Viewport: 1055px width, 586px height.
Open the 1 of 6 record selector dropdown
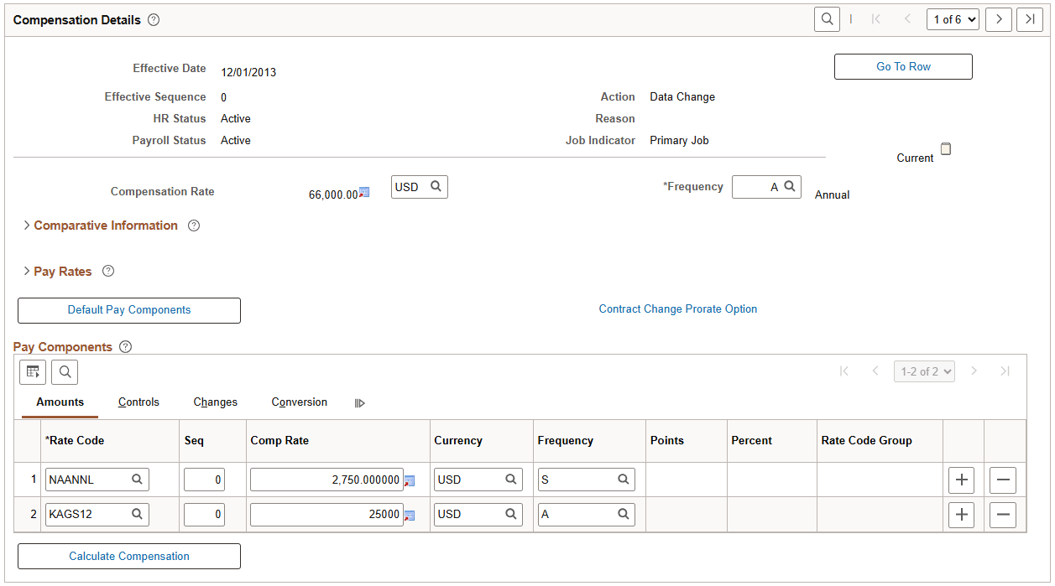tap(953, 18)
